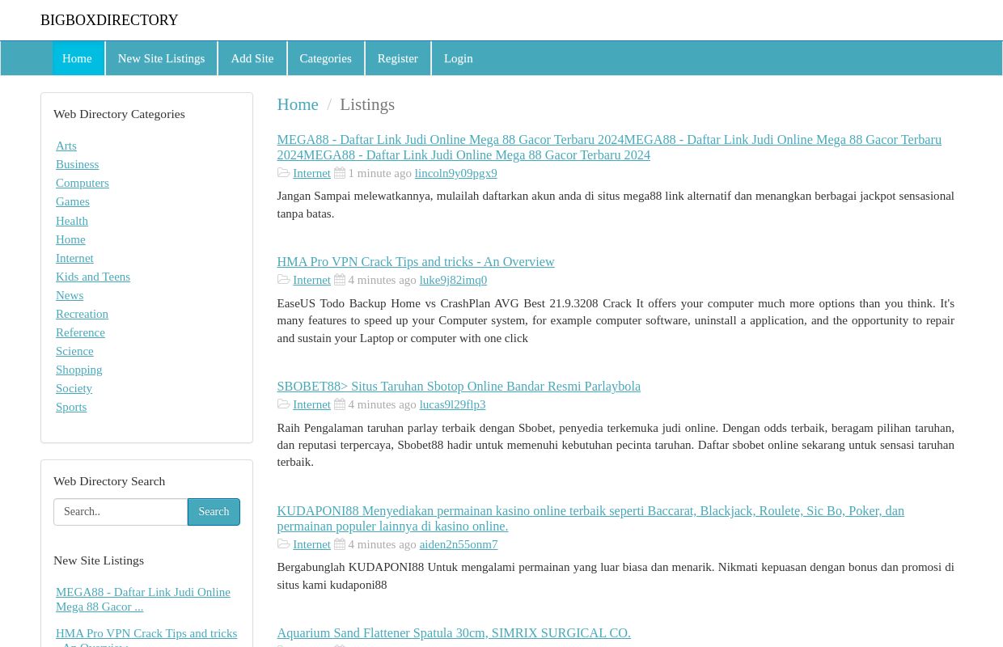Open the Recreation category

82,314
